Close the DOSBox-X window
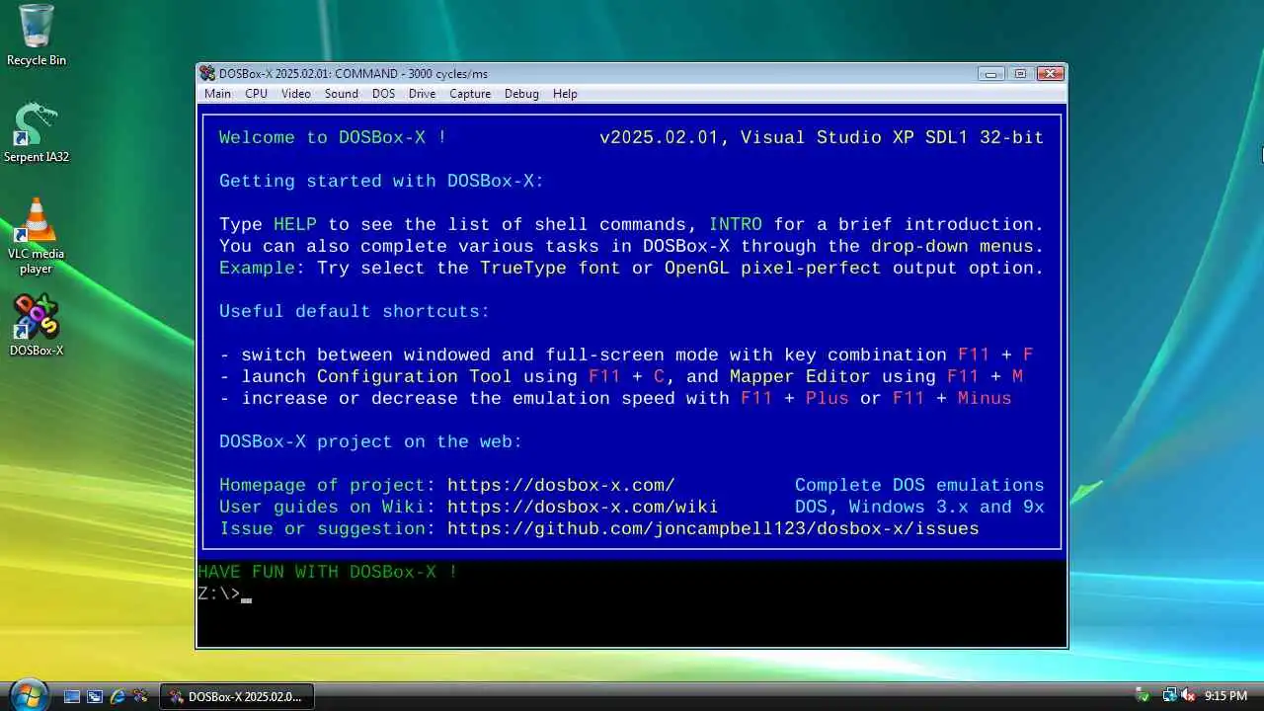 click(x=1051, y=73)
